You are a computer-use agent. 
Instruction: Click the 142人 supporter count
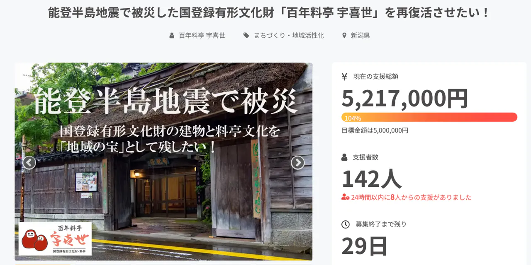coord(371,178)
